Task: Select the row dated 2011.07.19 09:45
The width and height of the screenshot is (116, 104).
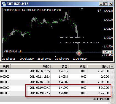Action: click(x=55, y=88)
